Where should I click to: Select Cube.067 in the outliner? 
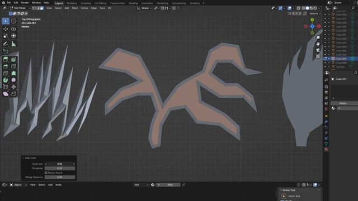[x=341, y=59]
